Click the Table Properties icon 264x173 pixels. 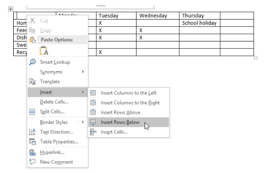[x=32, y=142]
